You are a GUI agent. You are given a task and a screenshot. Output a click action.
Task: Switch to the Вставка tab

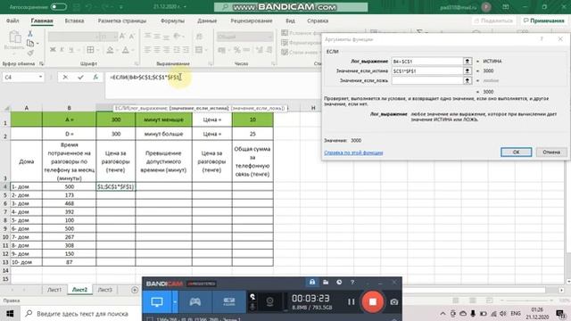[x=74, y=21]
